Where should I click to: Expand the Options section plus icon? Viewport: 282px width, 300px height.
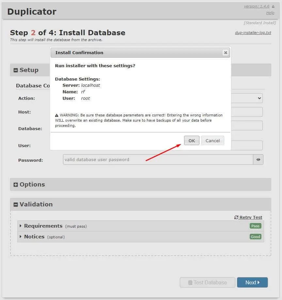[x=16, y=185]
